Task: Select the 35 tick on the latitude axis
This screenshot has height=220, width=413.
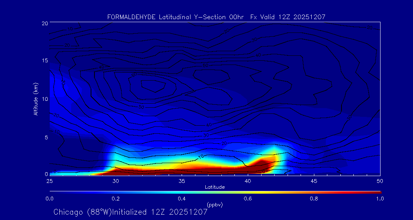Action: pyautogui.click(x=182, y=181)
